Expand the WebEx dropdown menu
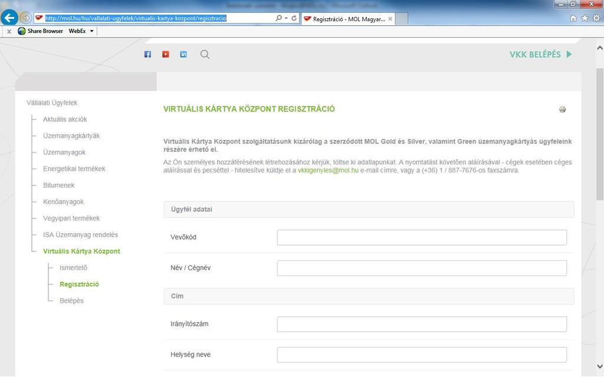The image size is (604, 377). tap(91, 31)
